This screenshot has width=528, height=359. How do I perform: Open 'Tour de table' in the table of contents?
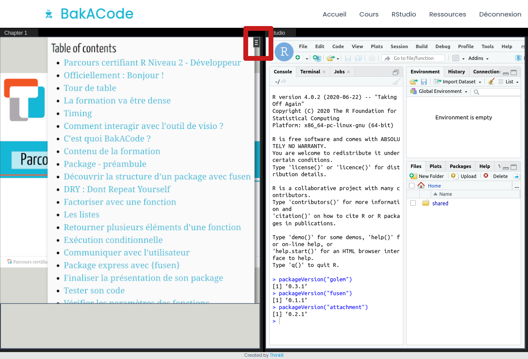pyautogui.click(x=90, y=88)
